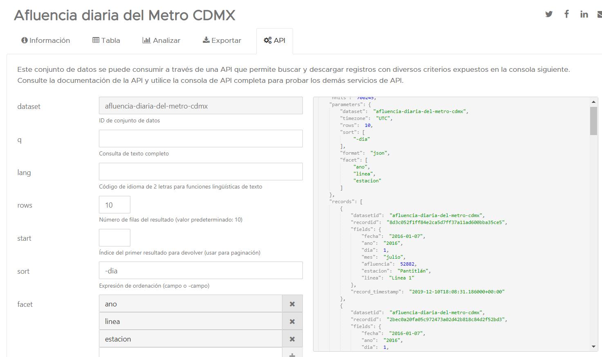The height and width of the screenshot is (357, 602).
Task: Go to the Exportar tab
Action: (x=222, y=40)
